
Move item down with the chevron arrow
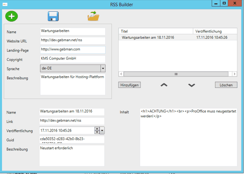coord(191,85)
